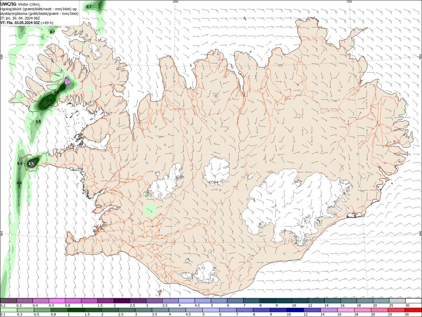Click the 'VT: Fös. 03.05.2024 03Z (+69 h)' line

tap(27, 23)
